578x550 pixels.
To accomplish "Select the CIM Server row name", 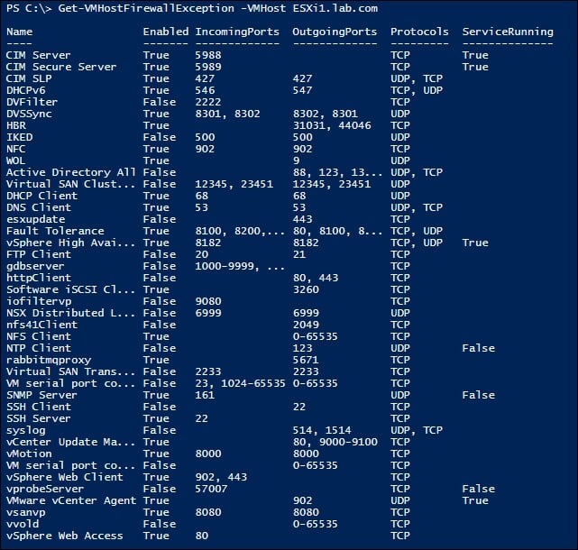I will coord(39,55).
